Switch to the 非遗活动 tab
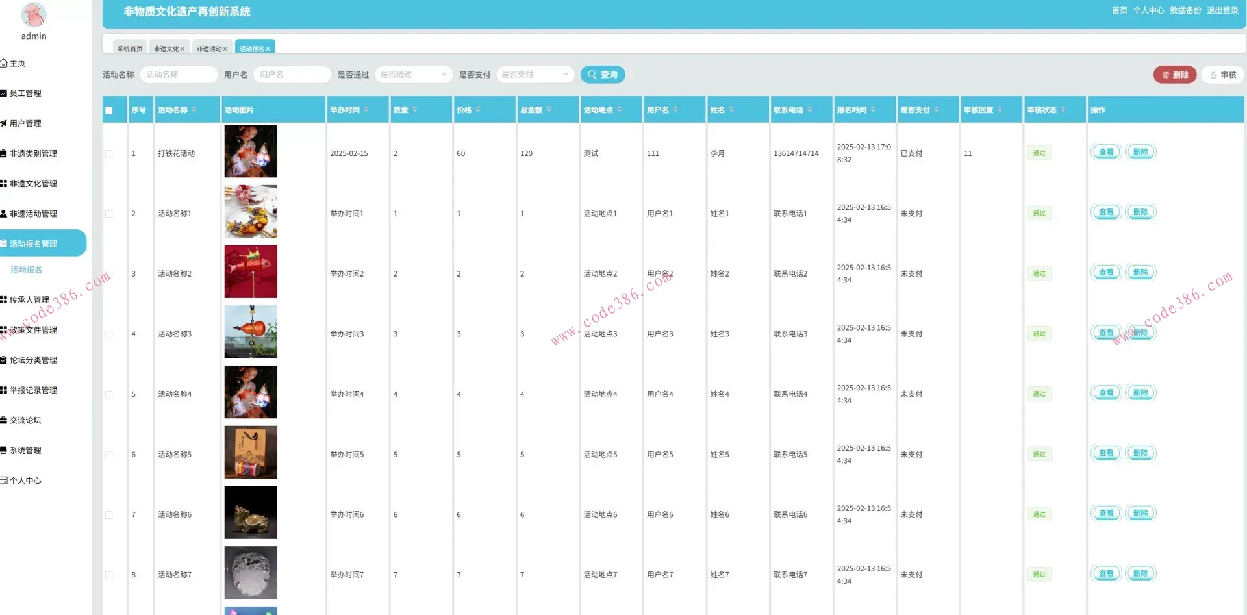This screenshot has width=1247, height=615. tap(208, 49)
